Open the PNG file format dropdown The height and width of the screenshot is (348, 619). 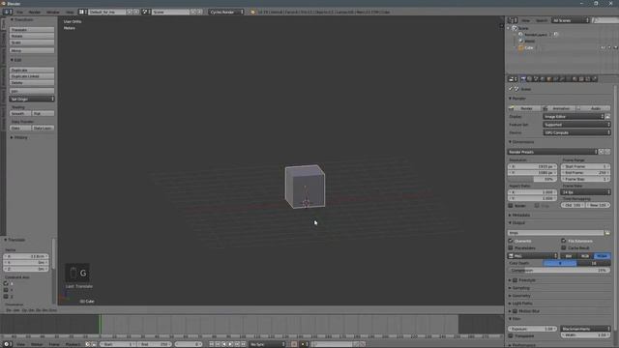point(533,256)
